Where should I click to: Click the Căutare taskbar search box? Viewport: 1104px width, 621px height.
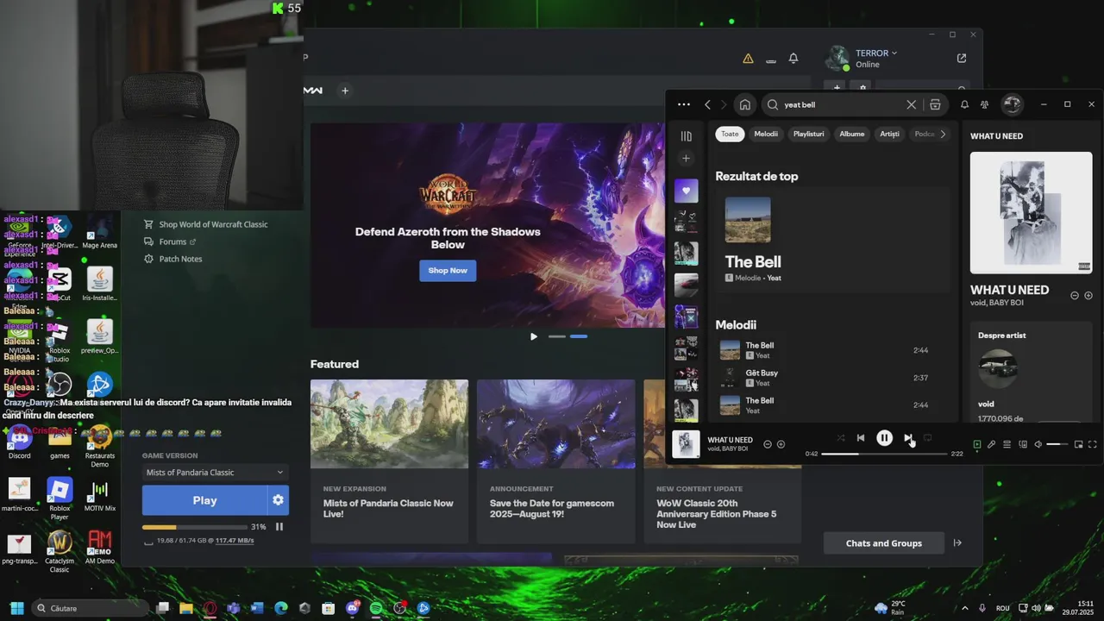point(91,608)
